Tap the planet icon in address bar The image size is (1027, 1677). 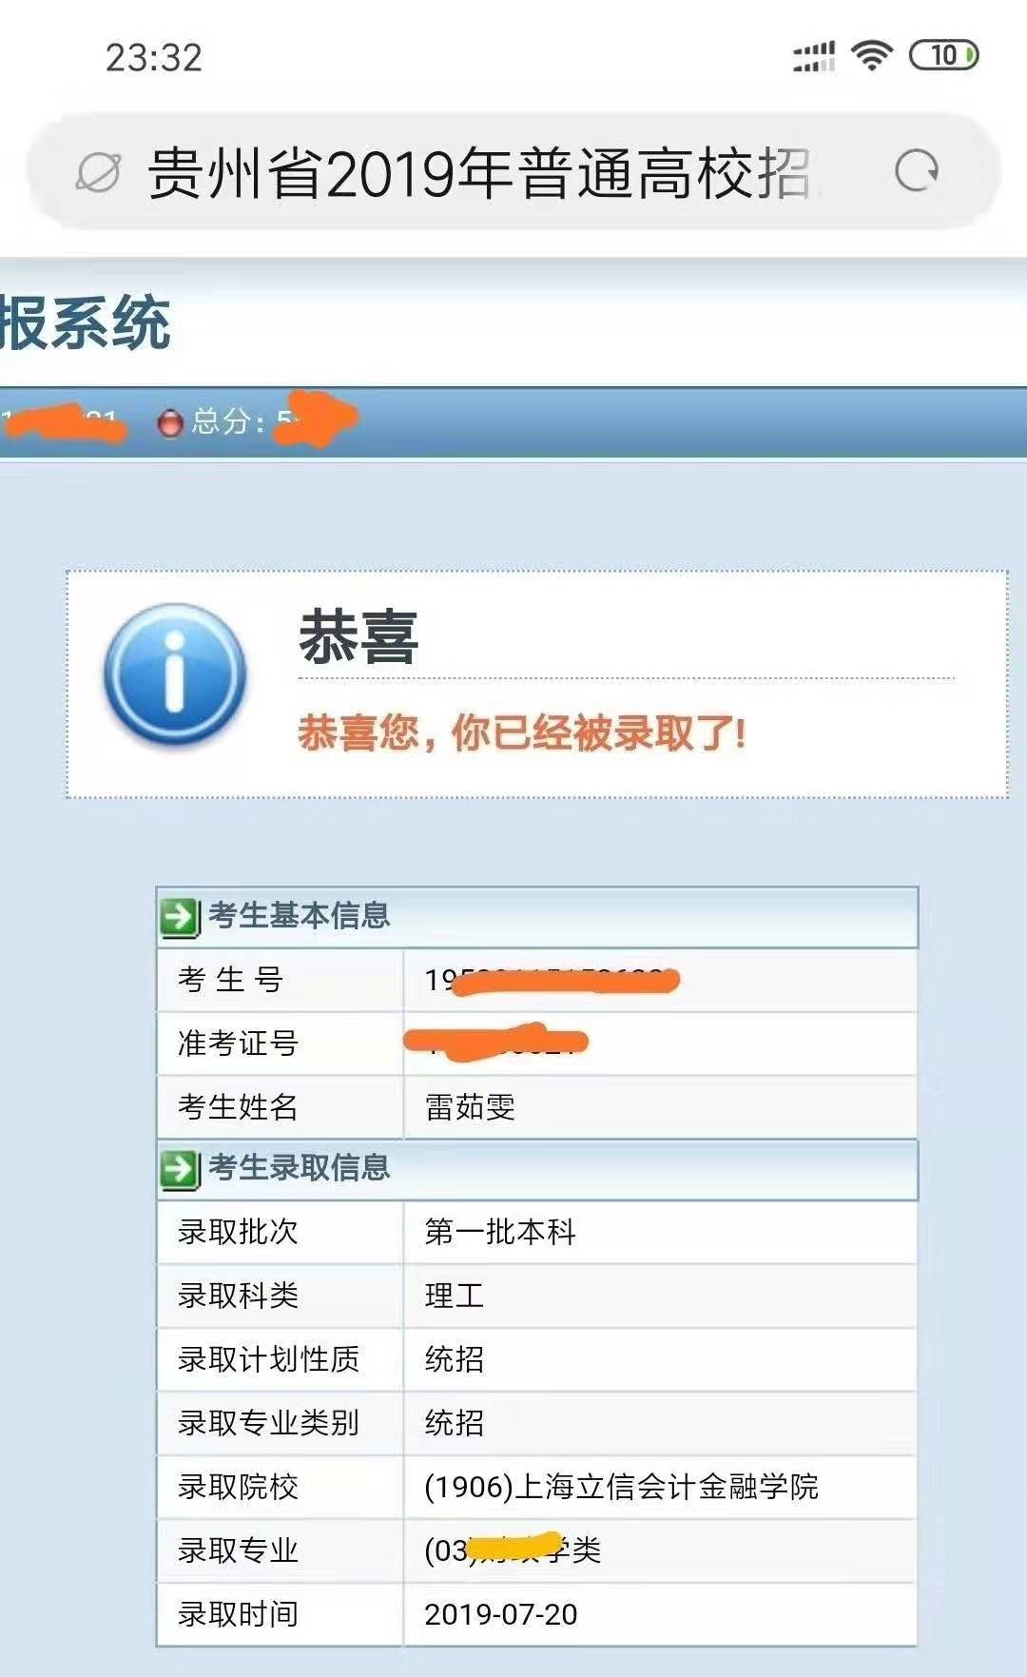coord(98,172)
